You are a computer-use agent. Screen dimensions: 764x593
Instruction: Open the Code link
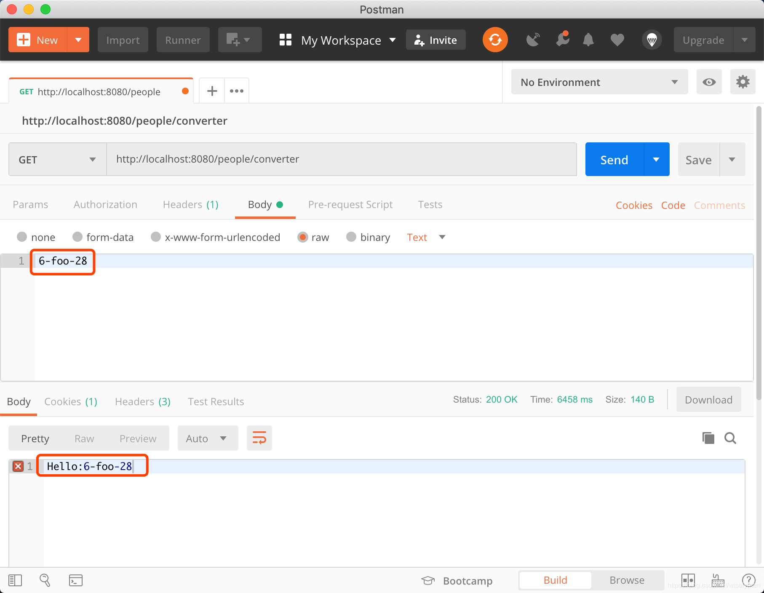pyautogui.click(x=673, y=205)
